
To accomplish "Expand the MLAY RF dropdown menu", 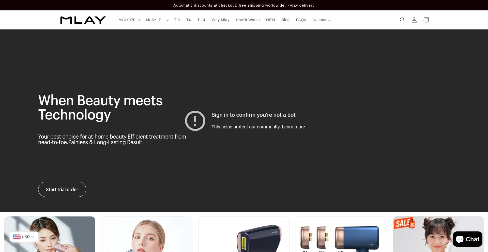I will 129,20.
